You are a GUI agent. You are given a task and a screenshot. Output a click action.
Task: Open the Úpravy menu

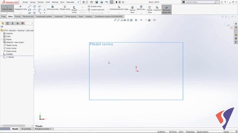pyautogui.click(x=33, y=2)
